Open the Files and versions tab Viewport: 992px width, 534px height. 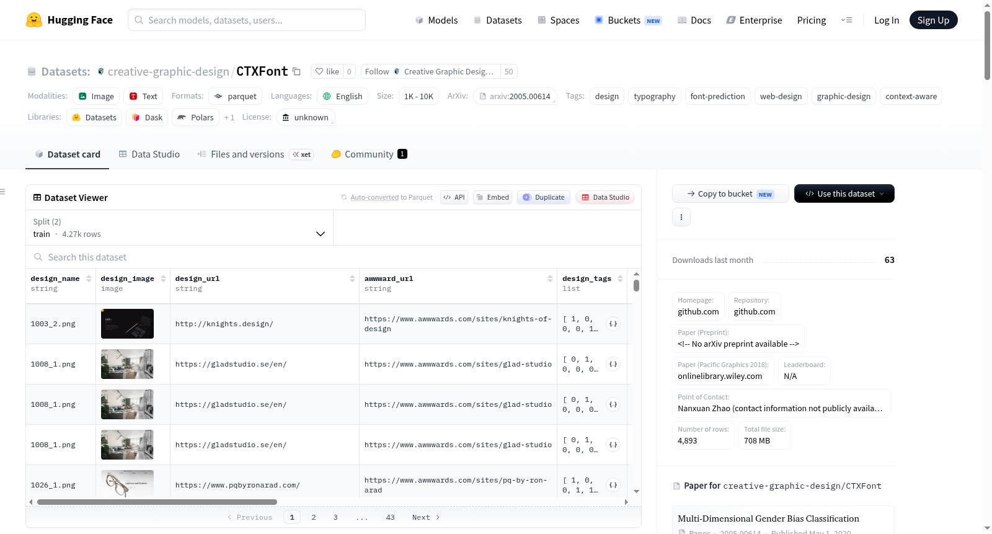pyautogui.click(x=255, y=154)
